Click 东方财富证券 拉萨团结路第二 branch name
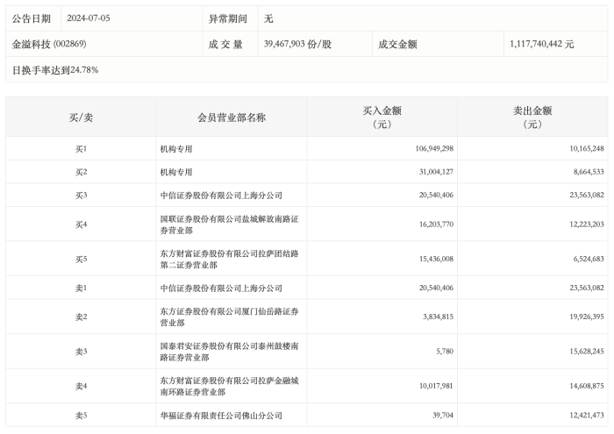The height and width of the screenshot is (434, 614). pyautogui.click(x=230, y=259)
